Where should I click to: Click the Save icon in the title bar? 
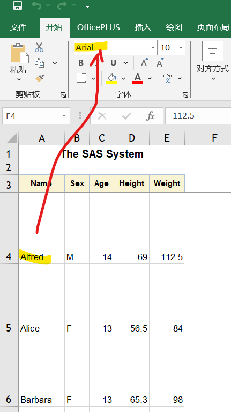pyautogui.click(x=18, y=5)
